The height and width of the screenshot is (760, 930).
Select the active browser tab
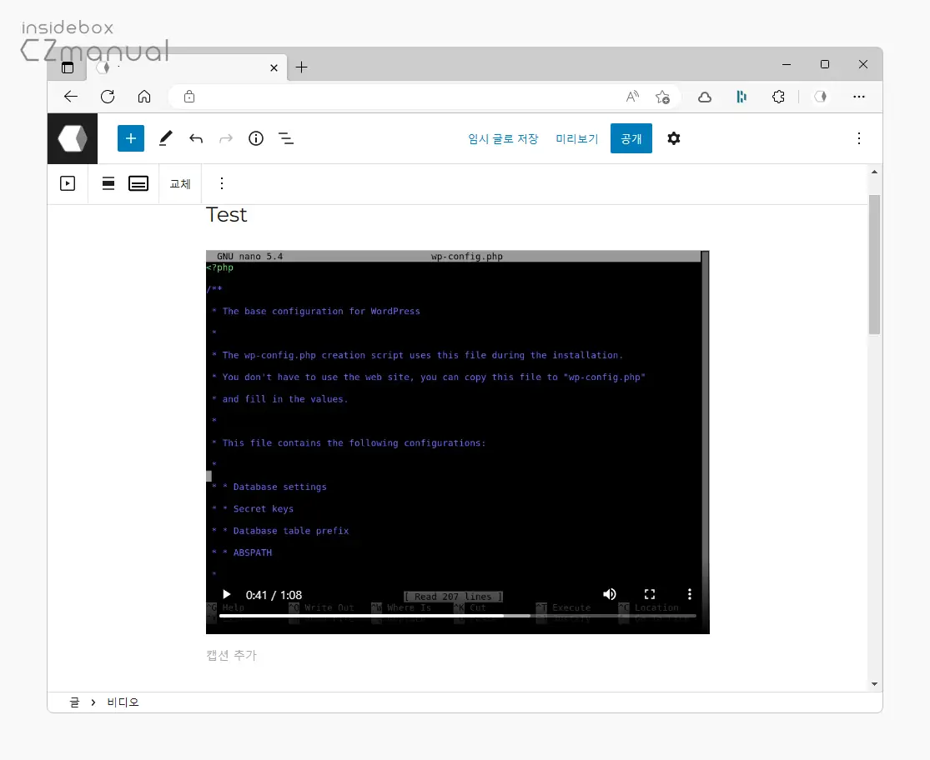click(187, 67)
